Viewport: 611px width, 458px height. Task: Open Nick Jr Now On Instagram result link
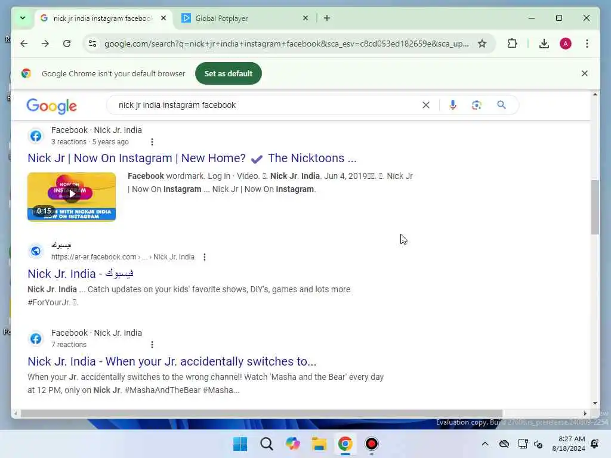tap(192, 158)
